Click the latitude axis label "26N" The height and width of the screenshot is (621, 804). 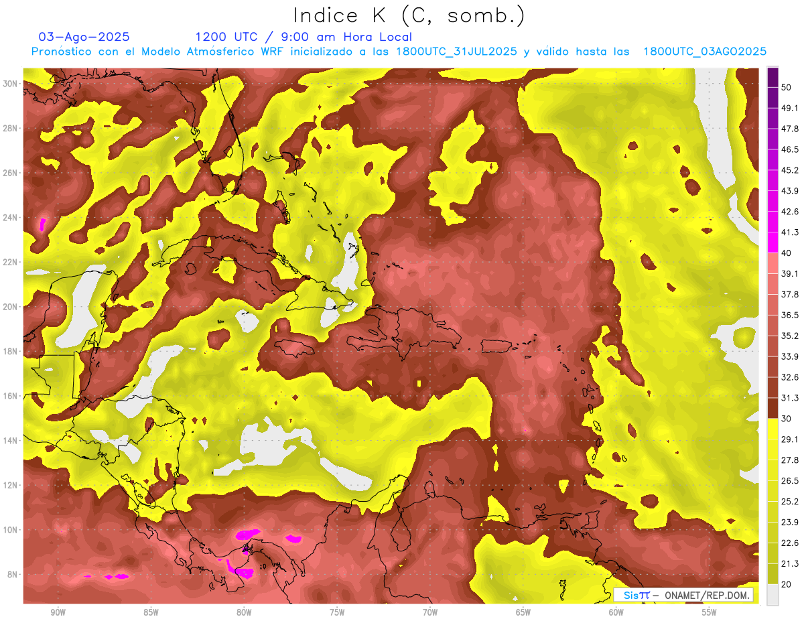[10, 173]
